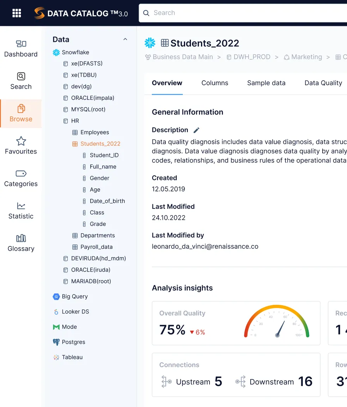
Task: Select the Date_of_birth column
Action: click(x=103, y=201)
